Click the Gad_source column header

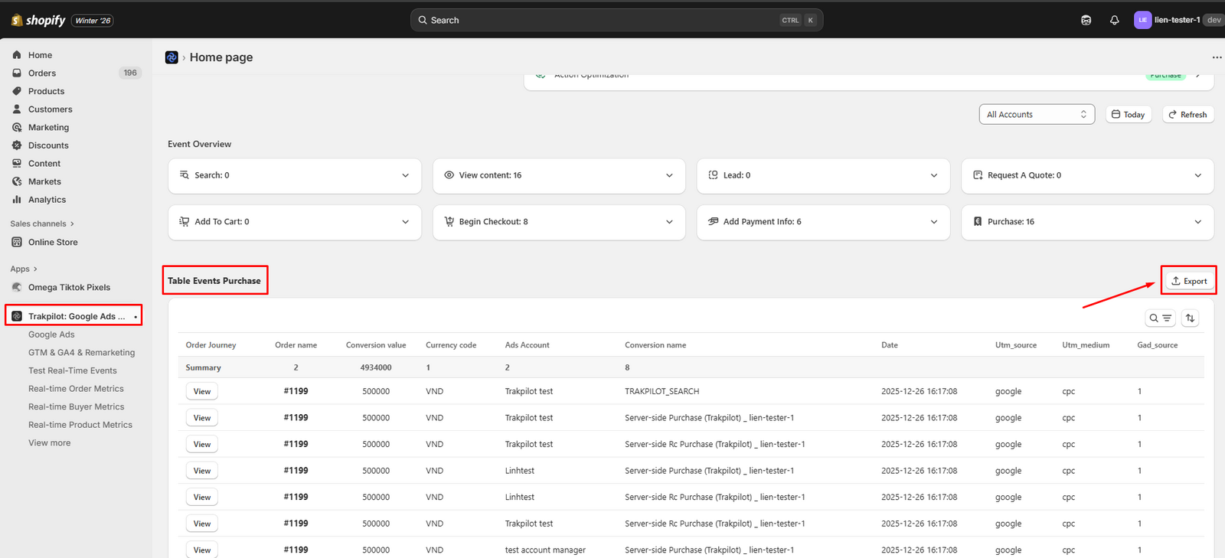pos(1158,345)
